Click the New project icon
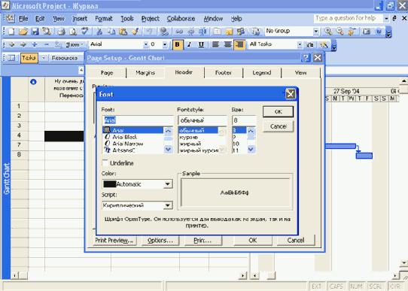Screen dimensions: 408x291 click(11, 32)
